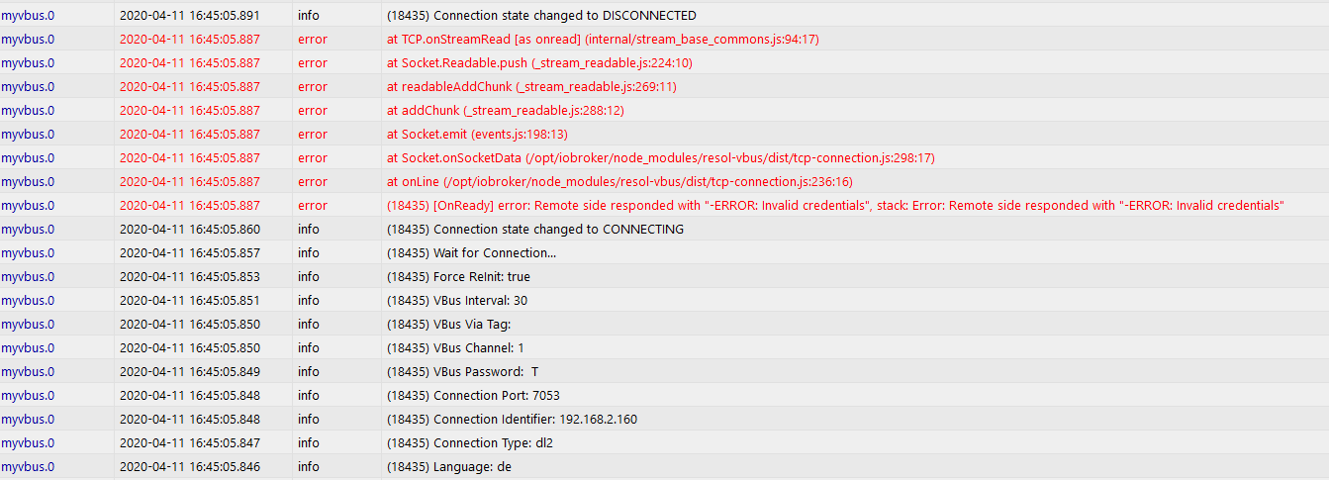
Task: Select the Invalid credentials error message row
Action: 664,206
